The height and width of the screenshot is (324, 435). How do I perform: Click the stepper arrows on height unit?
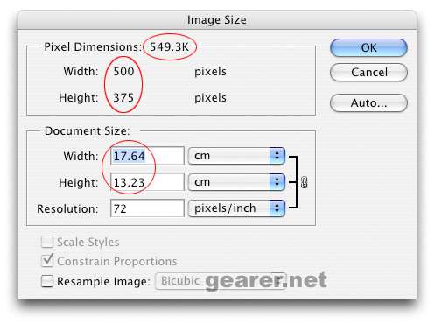pyautogui.click(x=277, y=182)
